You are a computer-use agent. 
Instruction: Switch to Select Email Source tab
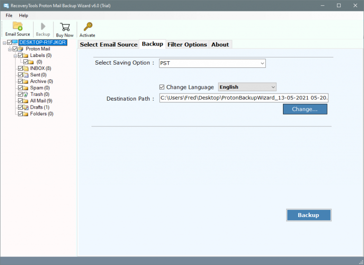point(109,45)
